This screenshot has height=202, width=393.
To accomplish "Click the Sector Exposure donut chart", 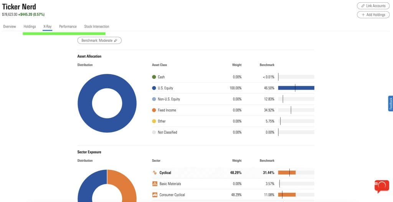I will 107,186.
